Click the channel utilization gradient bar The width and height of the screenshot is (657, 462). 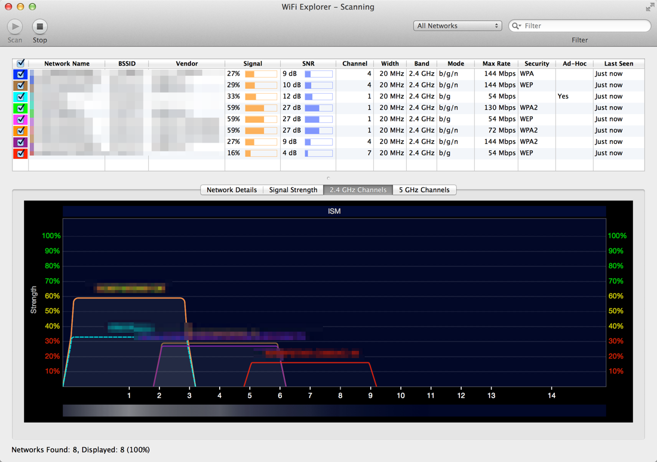(x=334, y=411)
